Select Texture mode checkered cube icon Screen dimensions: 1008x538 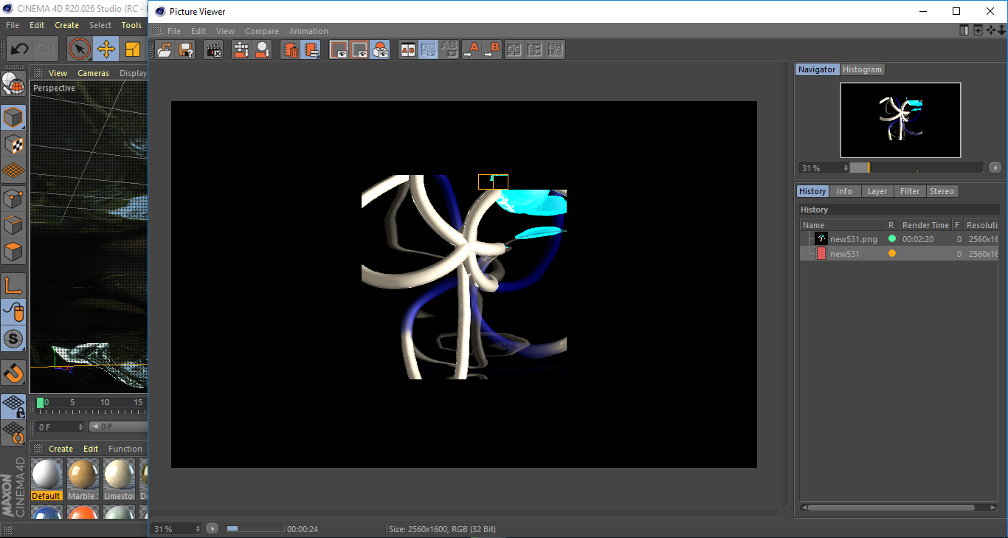(x=13, y=144)
